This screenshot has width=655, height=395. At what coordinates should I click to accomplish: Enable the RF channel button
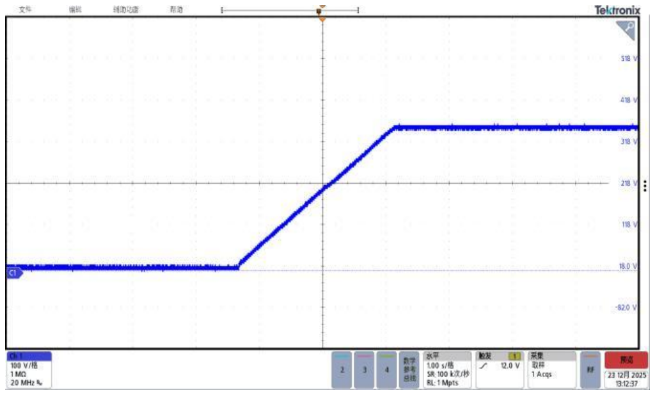click(x=590, y=370)
